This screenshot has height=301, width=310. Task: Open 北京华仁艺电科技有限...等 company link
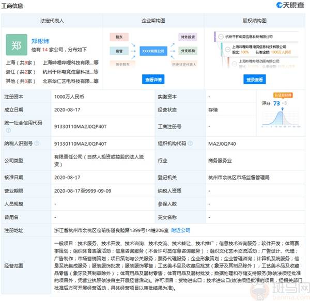tap(71, 81)
